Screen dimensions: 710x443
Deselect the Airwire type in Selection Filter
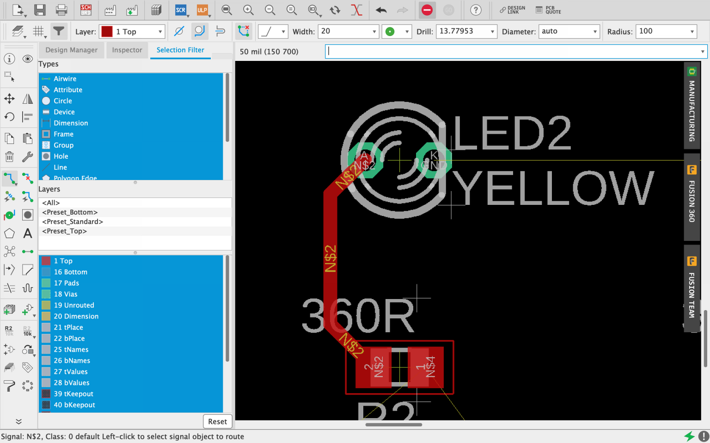point(65,78)
